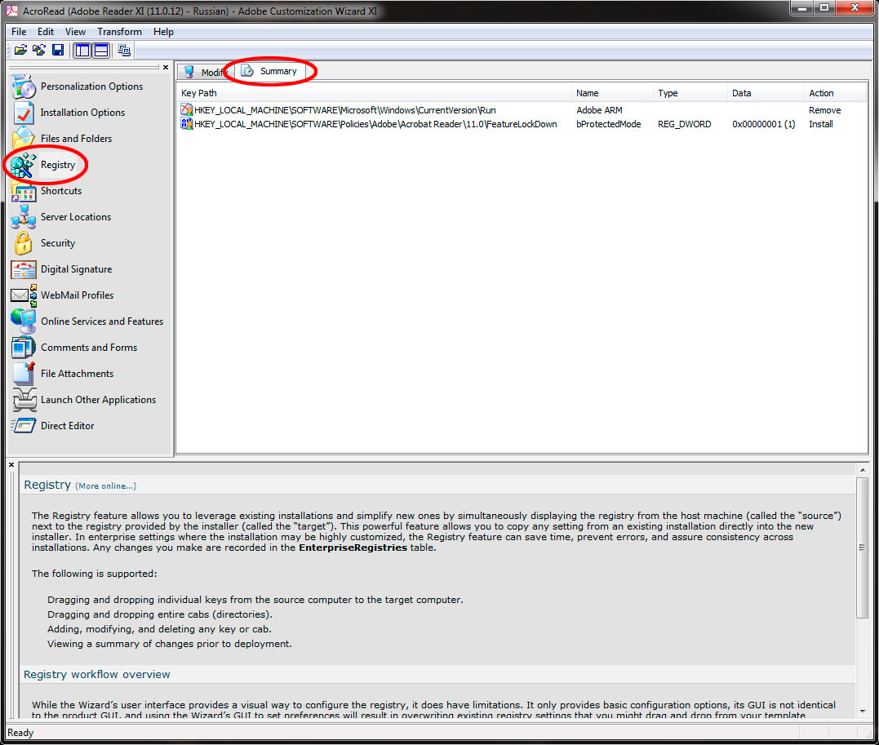Select the 'Adobe ARM' name cell
The width and height of the screenshot is (879, 745).
599,110
